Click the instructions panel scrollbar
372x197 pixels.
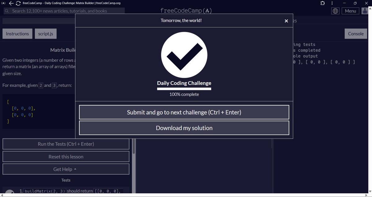(134, 147)
